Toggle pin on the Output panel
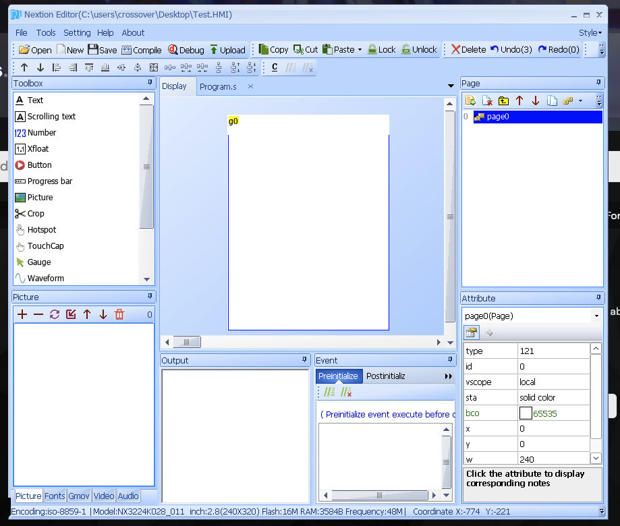The width and height of the screenshot is (620, 526). pyautogui.click(x=304, y=359)
